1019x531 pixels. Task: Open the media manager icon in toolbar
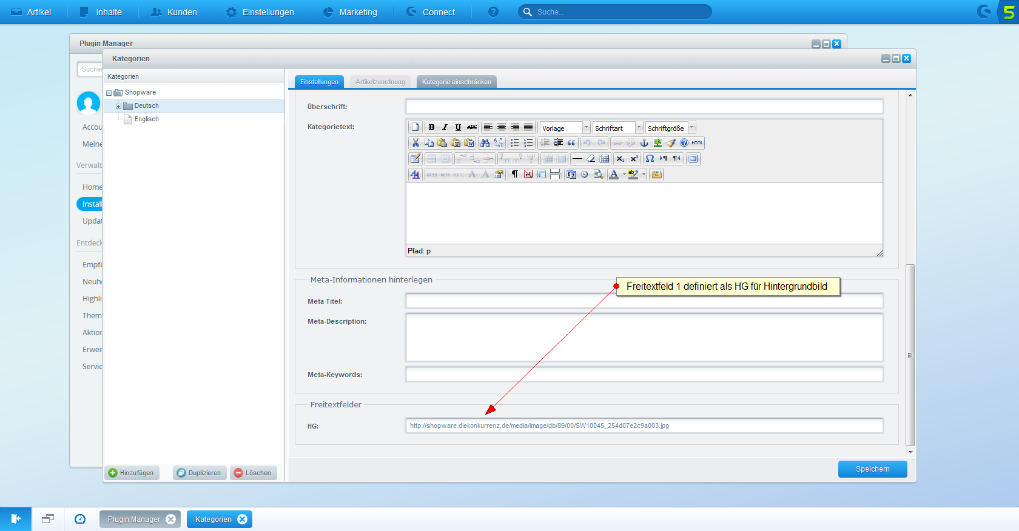(656, 175)
